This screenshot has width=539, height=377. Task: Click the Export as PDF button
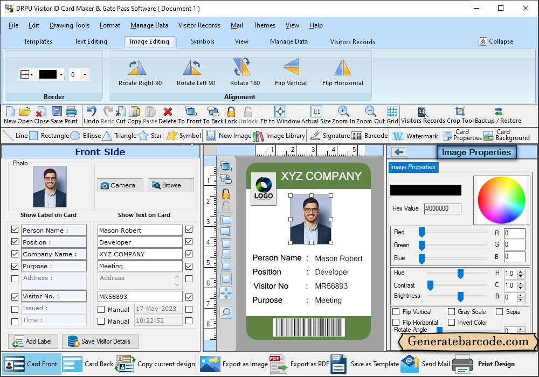[300, 364]
